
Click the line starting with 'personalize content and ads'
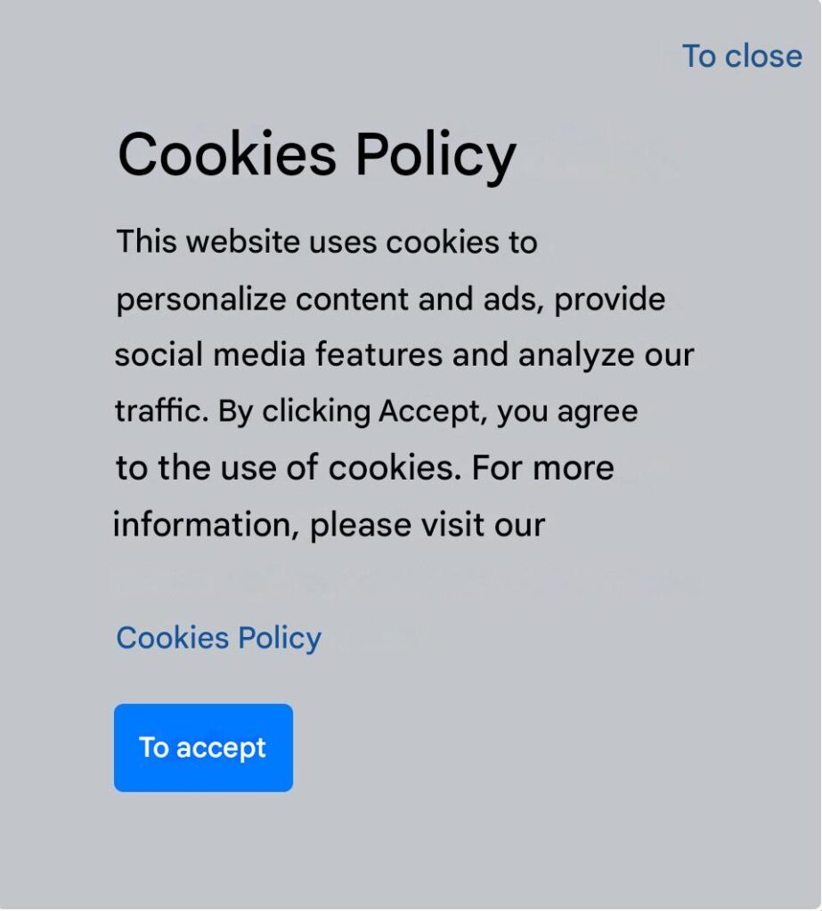390,300
